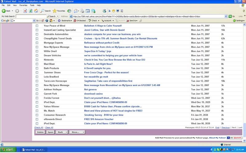The width and height of the screenshot is (246, 153).
Task: Click the Send to toolbar button
Action: [x=132, y=21]
